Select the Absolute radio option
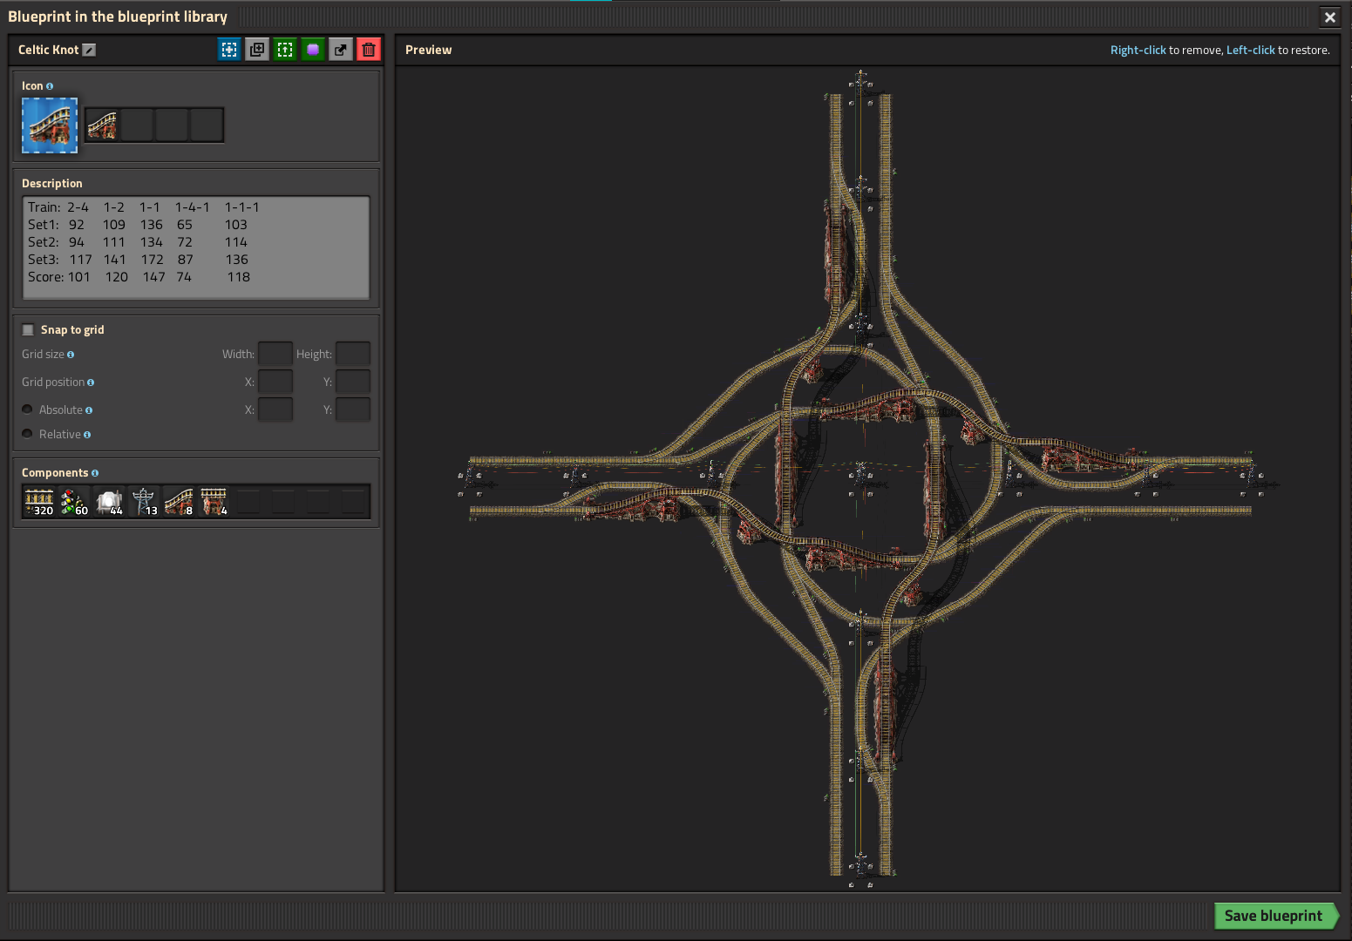Image resolution: width=1352 pixels, height=941 pixels. (x=27, y=410)
